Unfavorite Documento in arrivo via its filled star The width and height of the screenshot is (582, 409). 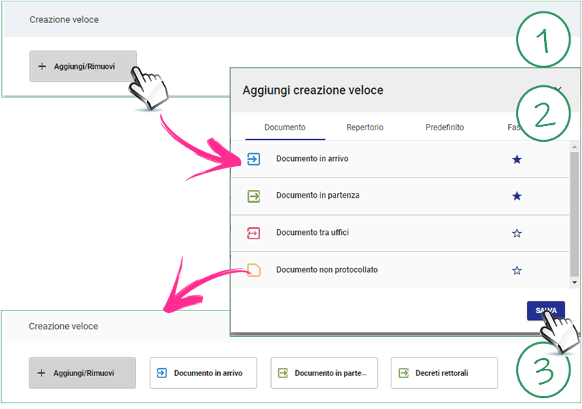pos(517,159)
